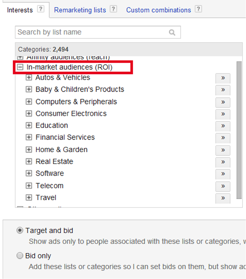This screenshot has width=246, height=279.
Task: Add Software using arrow button
Action: [223, 174]
